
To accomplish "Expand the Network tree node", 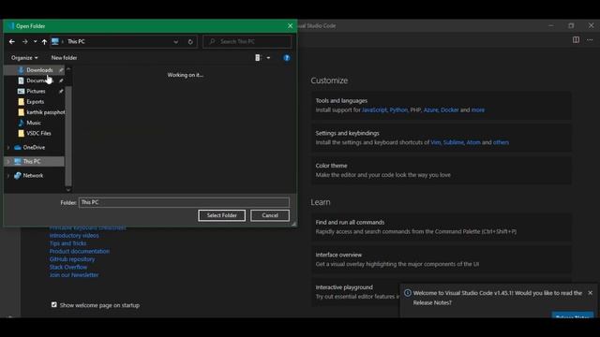I will click(8, 176).
